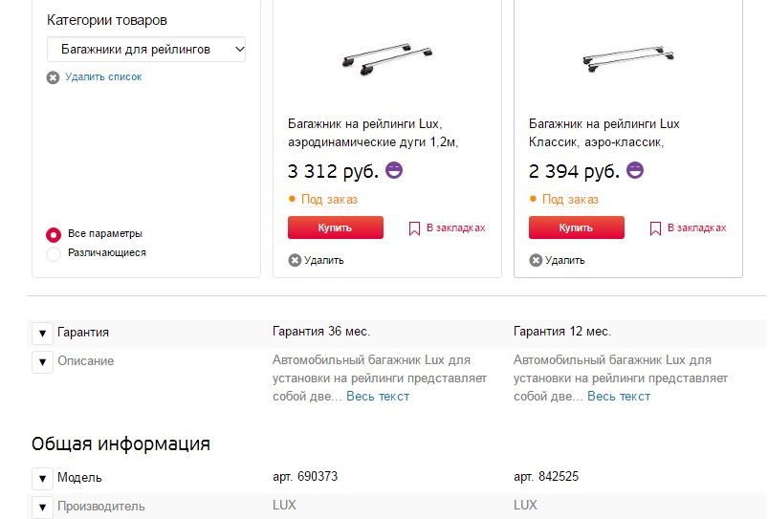Click purple smiley icon beside 2 394 руб.

(x=635, y=170)
